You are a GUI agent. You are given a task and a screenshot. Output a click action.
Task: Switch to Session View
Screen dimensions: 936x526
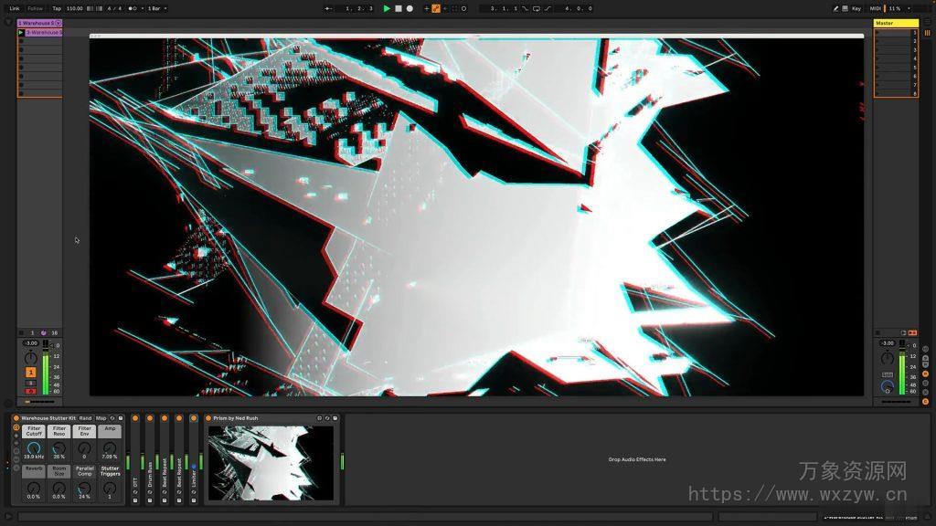click(926, 33)
